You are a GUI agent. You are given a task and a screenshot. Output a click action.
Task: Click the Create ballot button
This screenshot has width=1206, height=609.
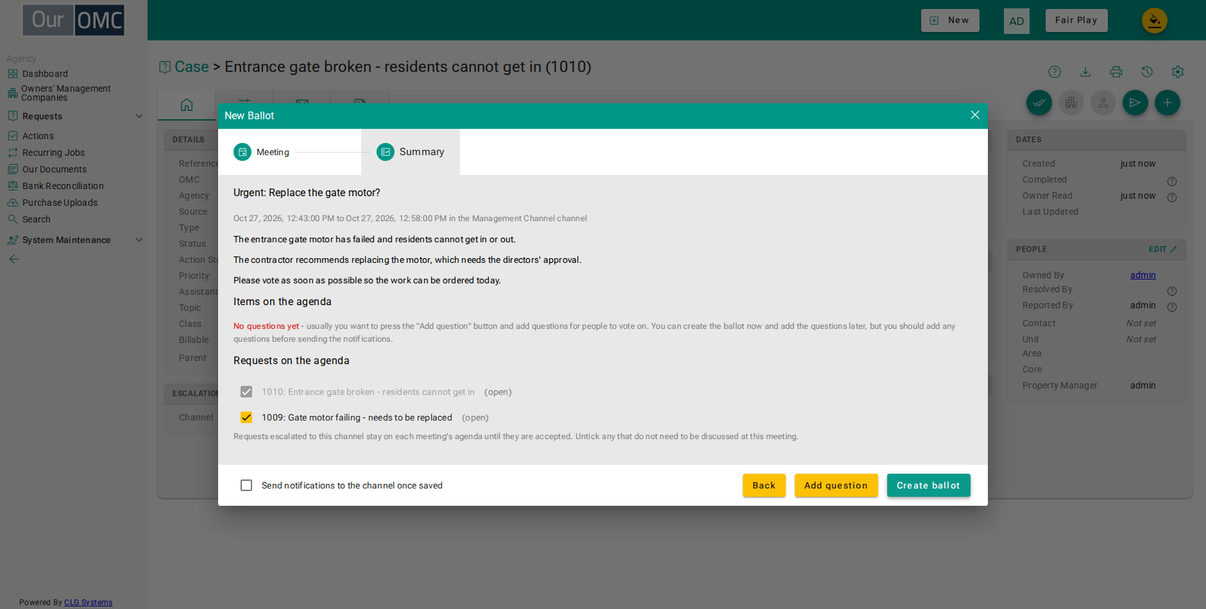click(928, 485)
